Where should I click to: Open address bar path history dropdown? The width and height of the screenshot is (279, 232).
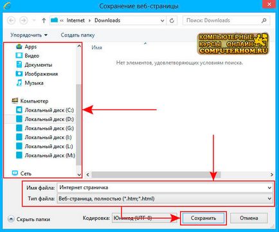pyautogui.click(x=163, y=21)
